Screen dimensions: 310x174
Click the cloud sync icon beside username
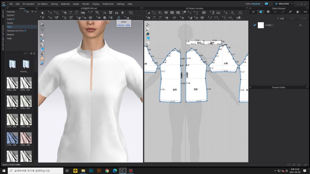tap(267, 4)
